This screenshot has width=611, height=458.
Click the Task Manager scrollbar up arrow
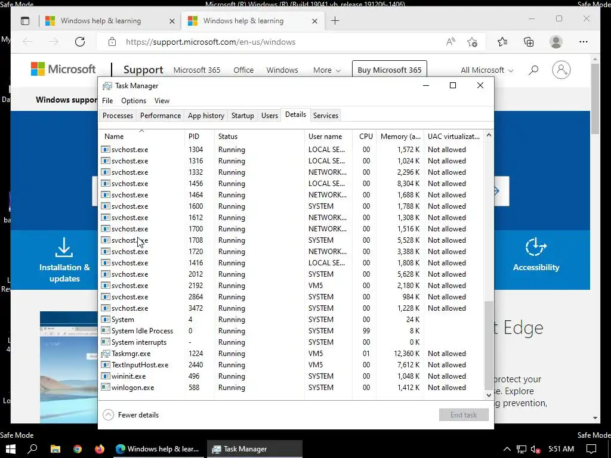click(x=489, y=135)
